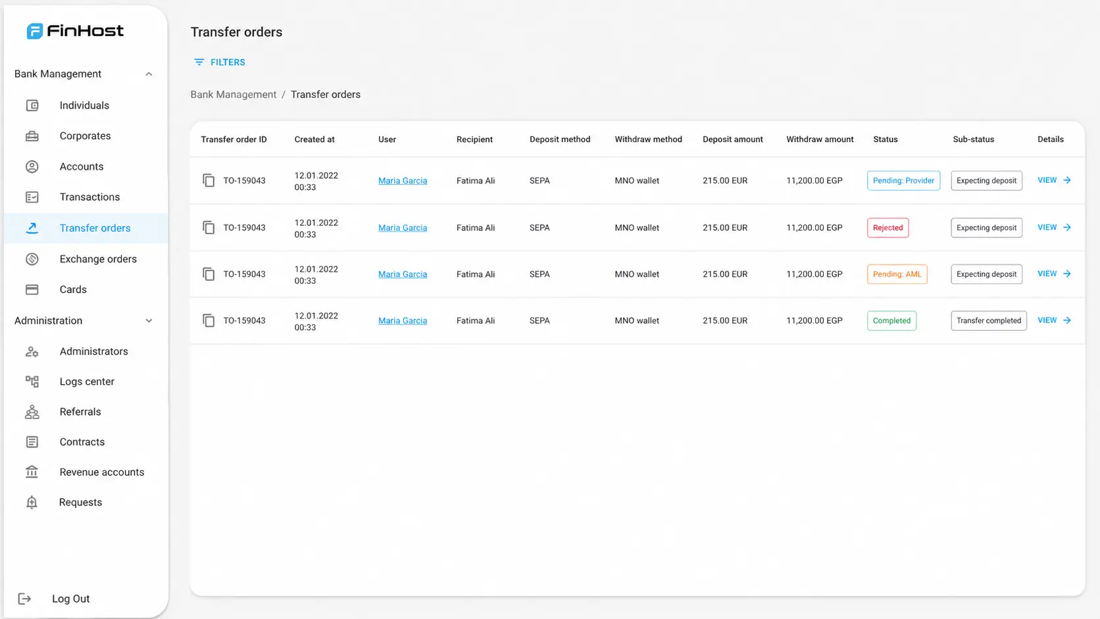The height and width of the screenshot is (619, 1100).
Task: Click arrow icon in Pending: AML row
Action: click(1067, 274)
